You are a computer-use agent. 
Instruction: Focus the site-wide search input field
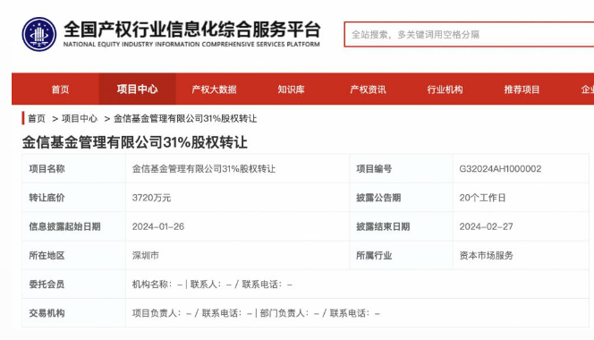click(x=469, y=35)
